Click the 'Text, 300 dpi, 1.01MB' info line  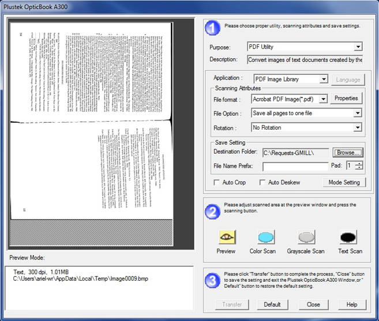41,272
